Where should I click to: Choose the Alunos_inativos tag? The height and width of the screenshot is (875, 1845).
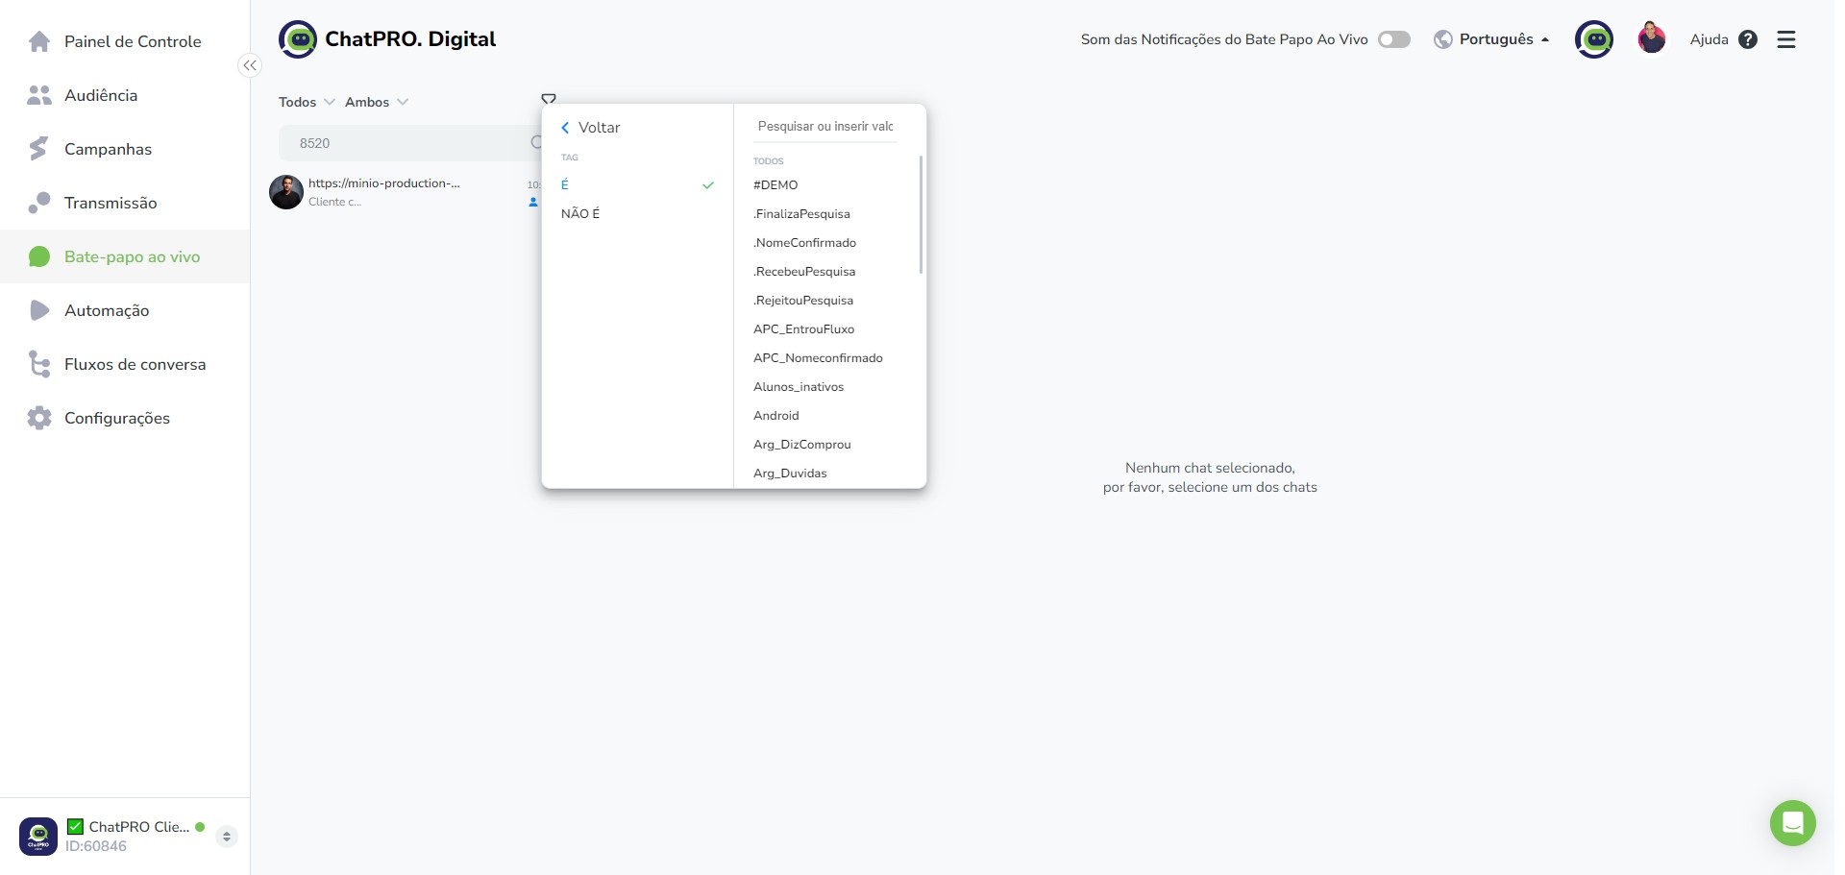click(x=799, y=386)
